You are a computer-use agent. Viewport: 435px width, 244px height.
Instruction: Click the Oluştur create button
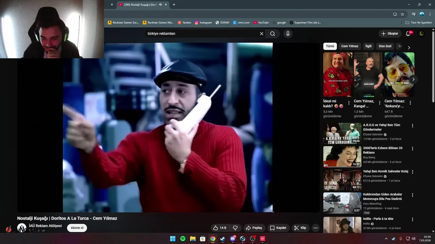click(389, 34)
